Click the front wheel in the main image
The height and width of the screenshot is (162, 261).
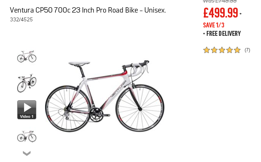[x=140, y=108]
